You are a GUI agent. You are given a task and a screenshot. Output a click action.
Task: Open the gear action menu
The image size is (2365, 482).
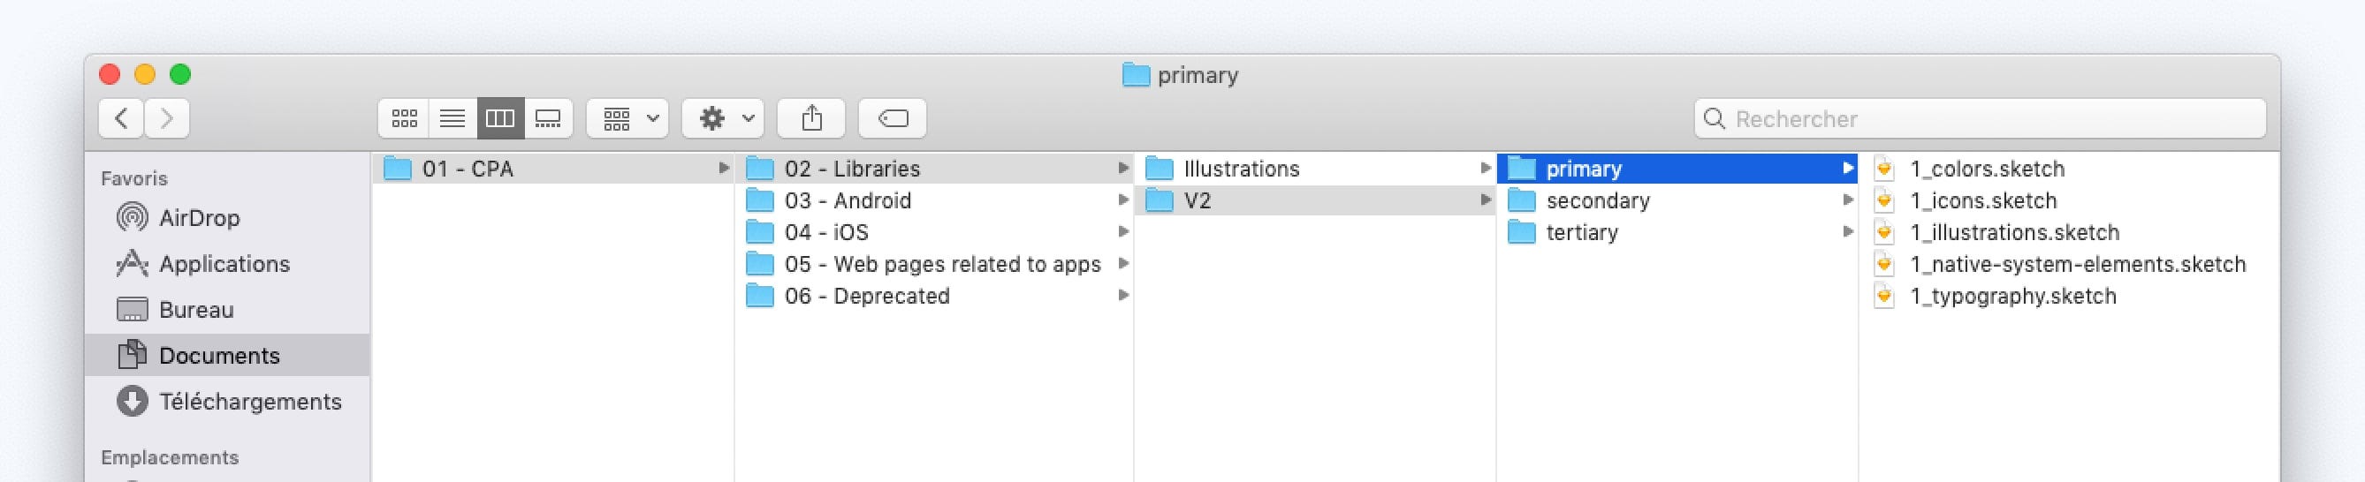tap(724, 118)
